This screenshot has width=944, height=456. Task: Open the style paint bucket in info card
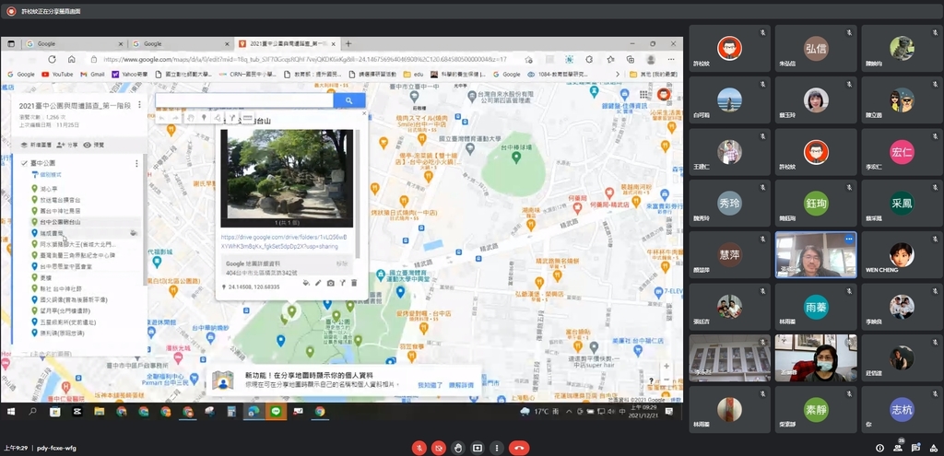[306, 283]
